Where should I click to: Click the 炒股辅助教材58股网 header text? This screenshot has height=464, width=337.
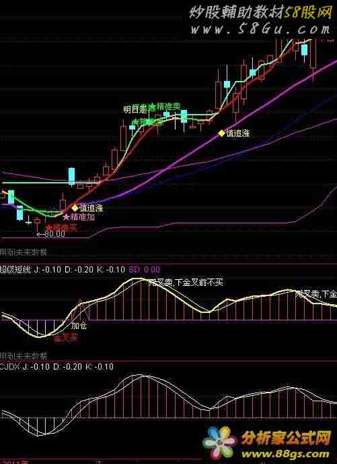pyautogui.click(x=261, y=13)
